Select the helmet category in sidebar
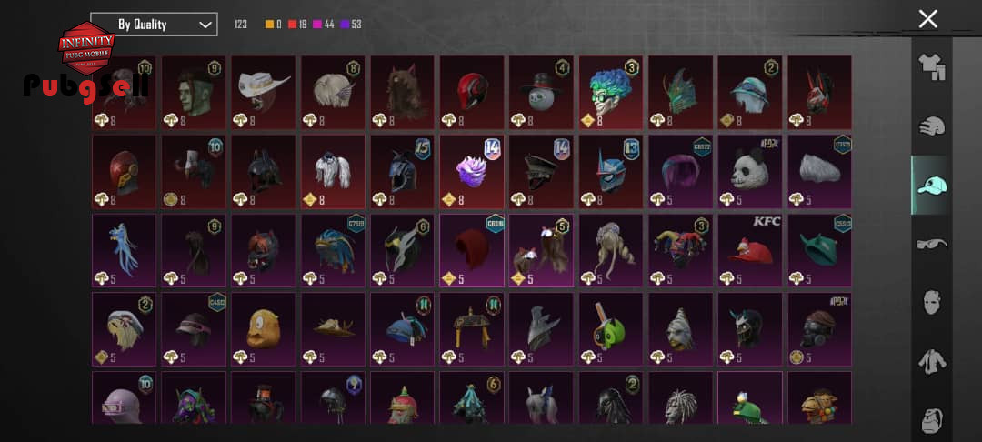 tap(931, 126)
